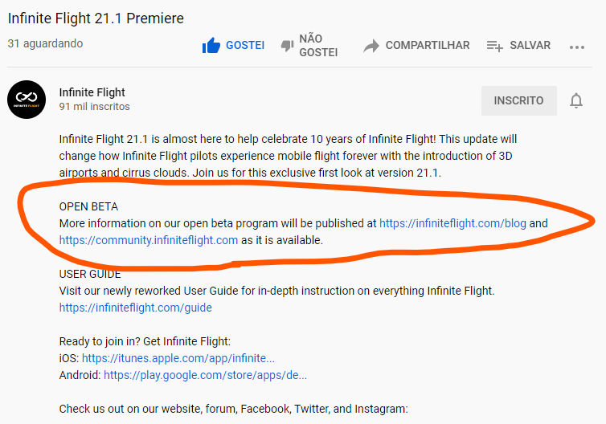606x424 pixels.
Task: Click the NÃO GOSTEI label
Action: [317, 46]
